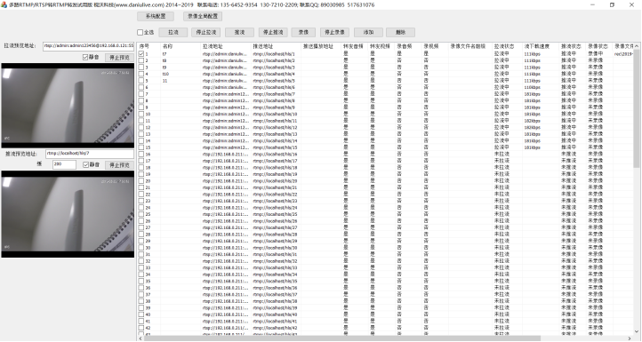Click the vertical scrollbar thumb of table
This screenshot has width=642, height=342.
637,108
